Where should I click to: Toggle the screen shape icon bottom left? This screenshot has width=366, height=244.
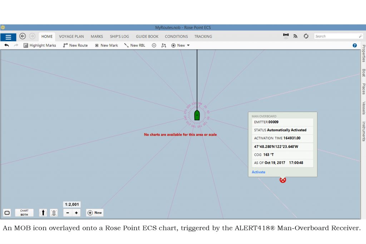(7, 212)
